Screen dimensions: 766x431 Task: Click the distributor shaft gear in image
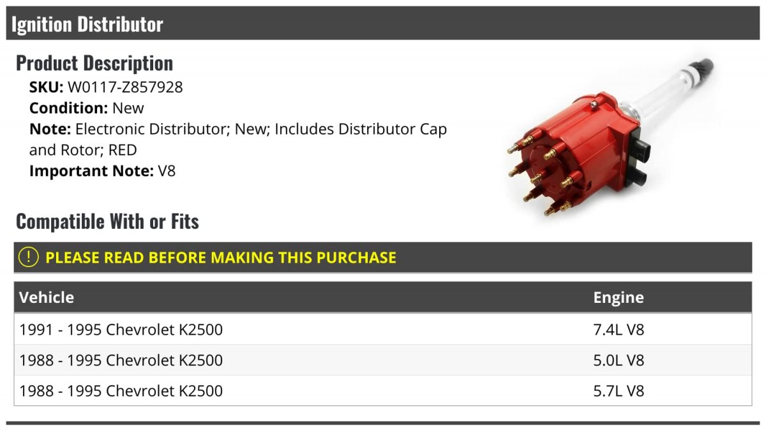click(703, 66)
